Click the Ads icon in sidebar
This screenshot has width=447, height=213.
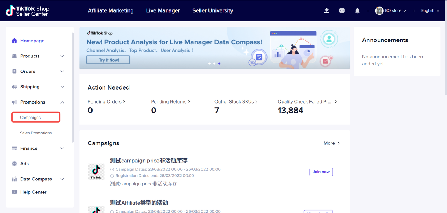[14, 164]
